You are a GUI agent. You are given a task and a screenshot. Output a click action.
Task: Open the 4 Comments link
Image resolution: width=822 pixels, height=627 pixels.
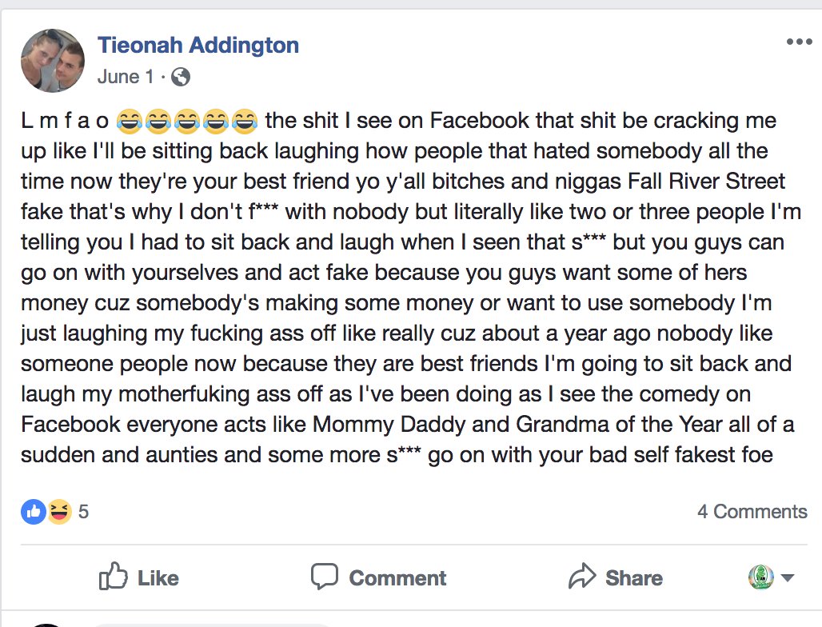pyautogui.click(x=752, y=512)
